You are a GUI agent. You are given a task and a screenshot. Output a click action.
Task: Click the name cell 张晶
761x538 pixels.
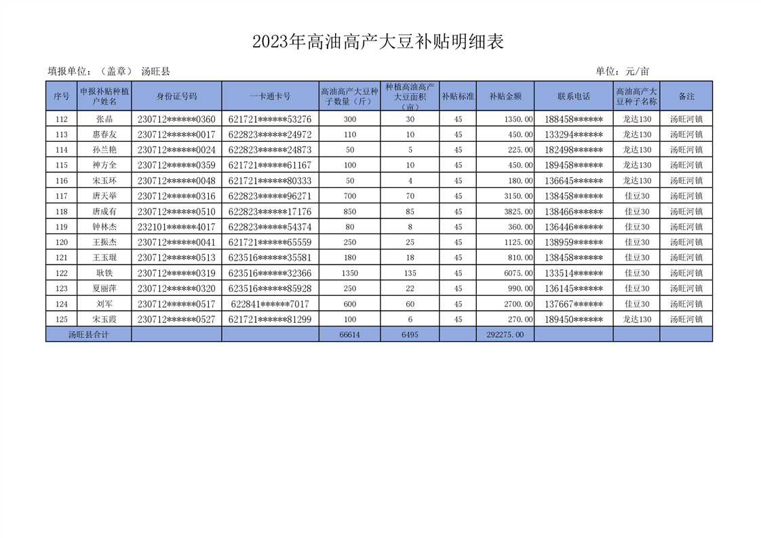click(104, 119)
